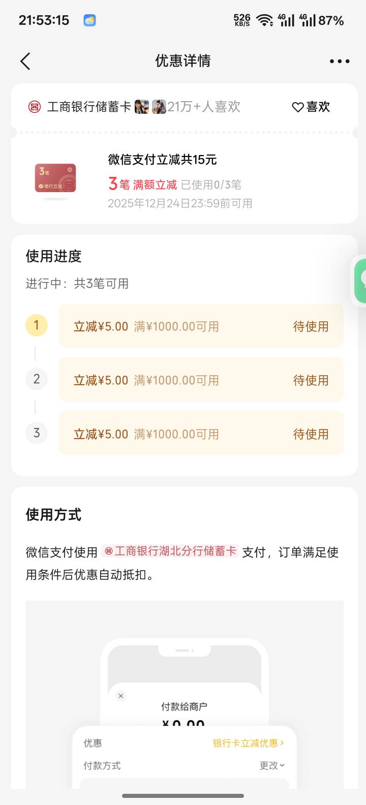366x805 pixels.
Task: Tap 待使用 on the third coupon
Action: point(311,434)
